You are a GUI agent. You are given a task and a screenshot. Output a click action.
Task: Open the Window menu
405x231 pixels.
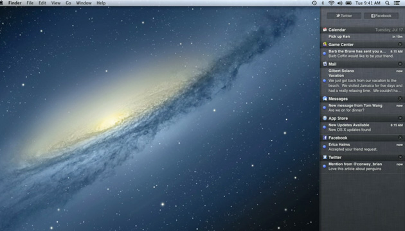(x=84, y=3)
